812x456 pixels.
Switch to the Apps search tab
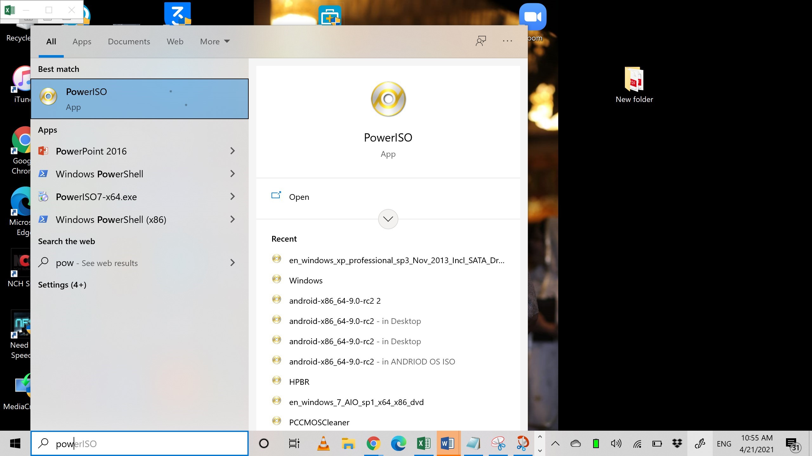tap(82, 41)
